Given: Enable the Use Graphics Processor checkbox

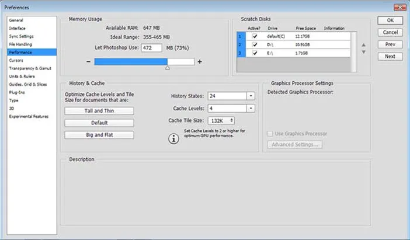Looking at the screenshot, I should (x=270, y=134).
